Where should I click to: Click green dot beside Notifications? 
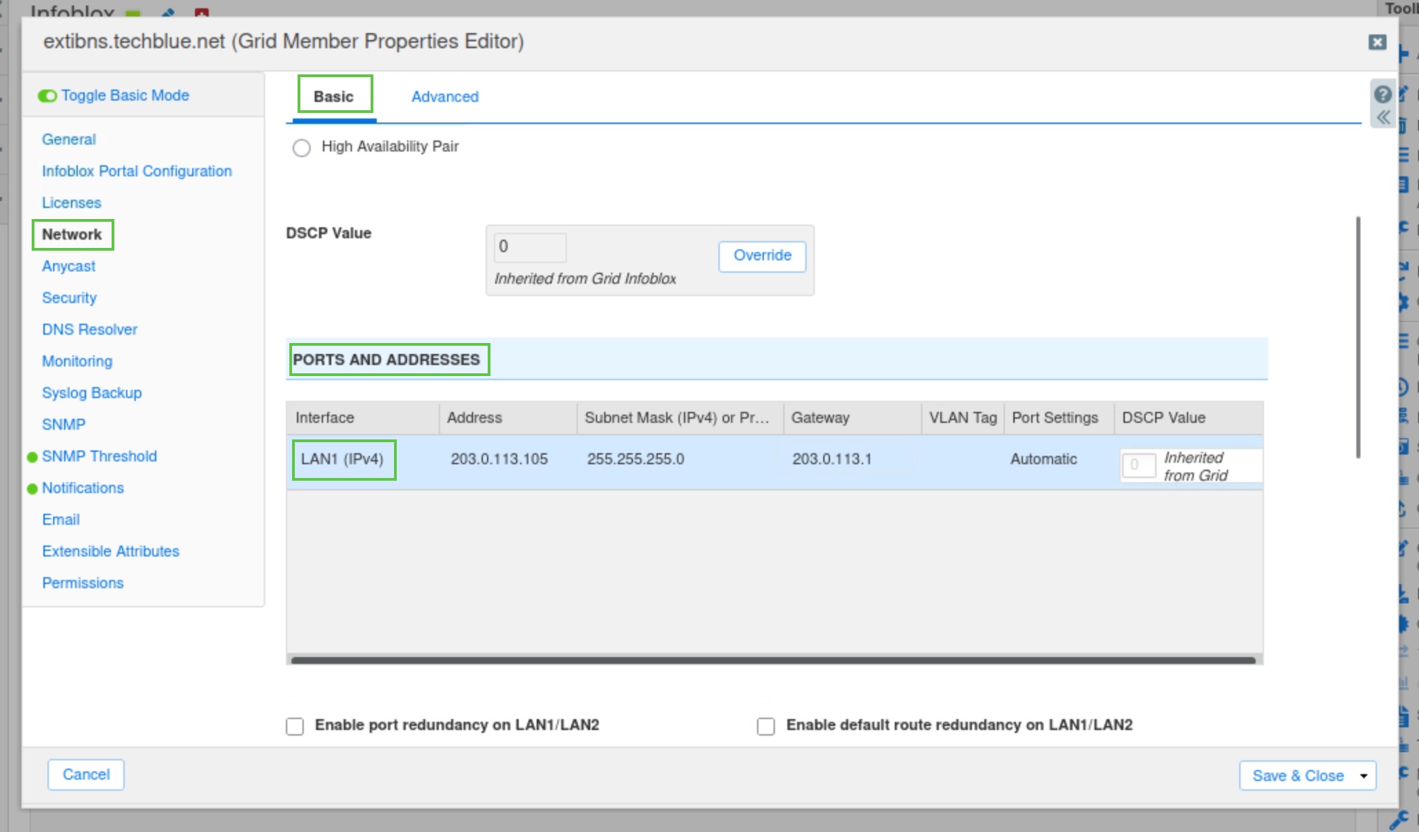tap(32, 489)
